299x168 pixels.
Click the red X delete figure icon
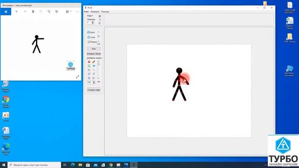pos(89,62)
